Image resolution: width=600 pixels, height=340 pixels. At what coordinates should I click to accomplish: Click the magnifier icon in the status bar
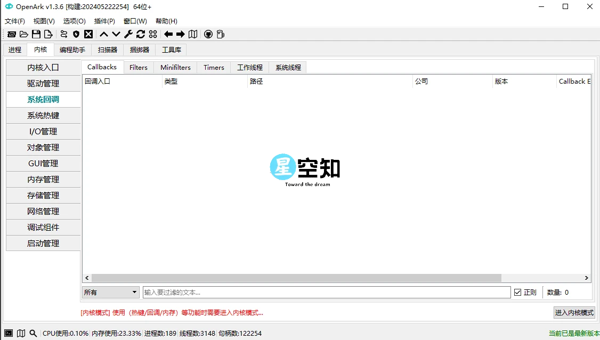33,333
